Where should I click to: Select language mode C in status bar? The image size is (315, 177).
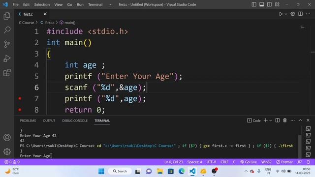pos(234,162)
